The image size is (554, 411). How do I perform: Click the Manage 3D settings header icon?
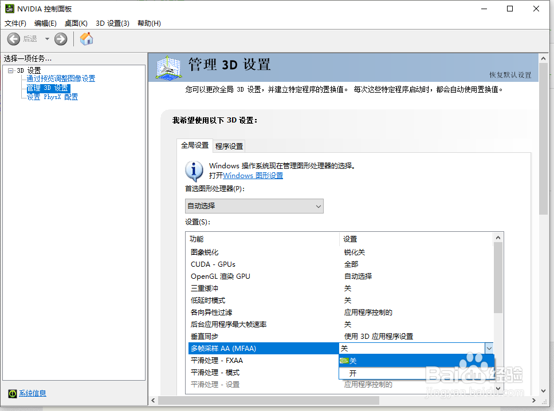[x=169, y=67]
